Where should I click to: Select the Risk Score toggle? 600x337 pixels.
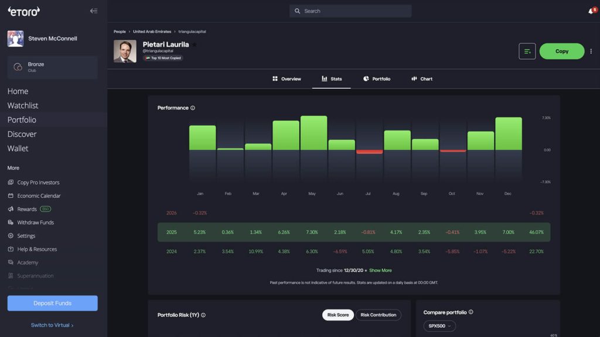point(338,315)
